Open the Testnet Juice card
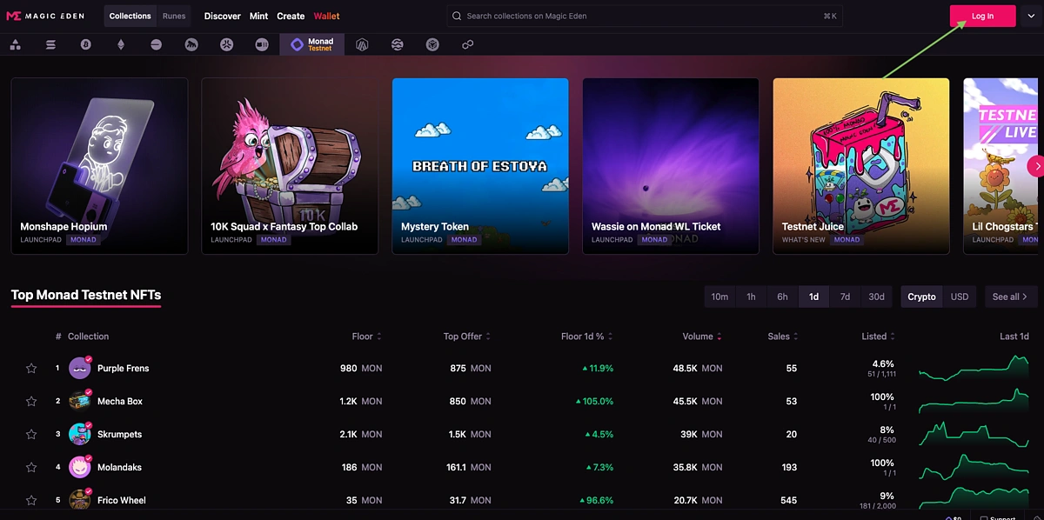This screenshot has width=1044, height=520. coord(861,166)
